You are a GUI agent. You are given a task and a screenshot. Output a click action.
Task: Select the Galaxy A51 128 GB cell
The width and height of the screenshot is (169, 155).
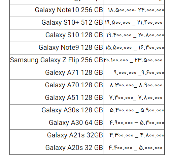[x=56, y=98]
